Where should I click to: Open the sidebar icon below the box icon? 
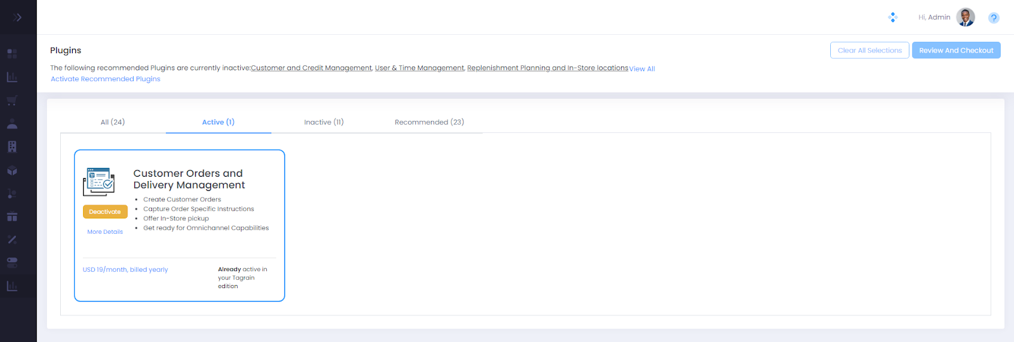point(12,193)
